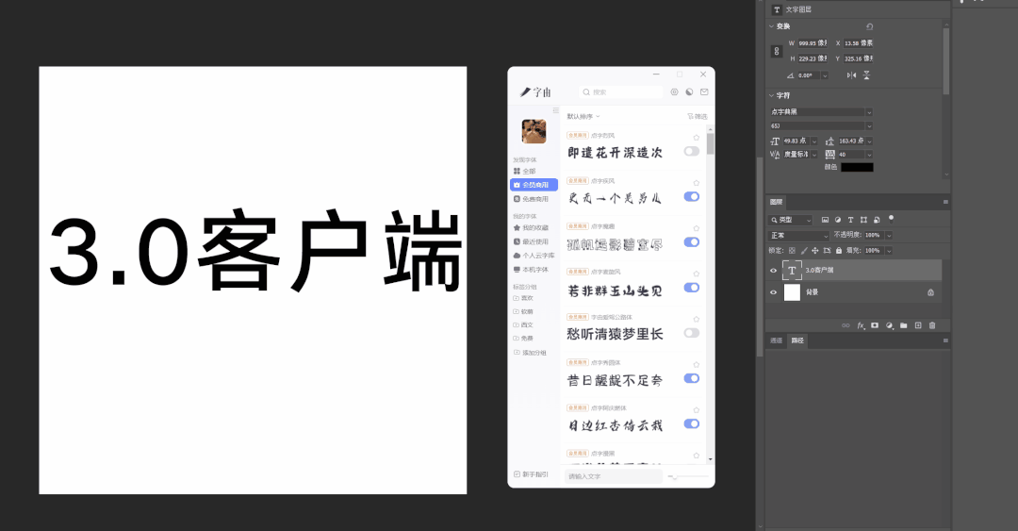1018x531 pixels.
Task: Click lock all padlock icon in 锁定 row
Action: [x=839, y=250]
